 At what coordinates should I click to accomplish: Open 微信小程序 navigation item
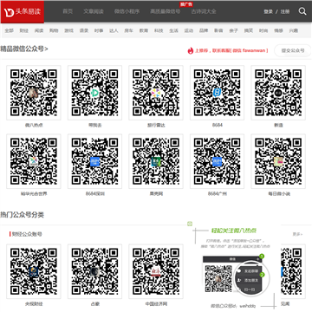(127, 11)
